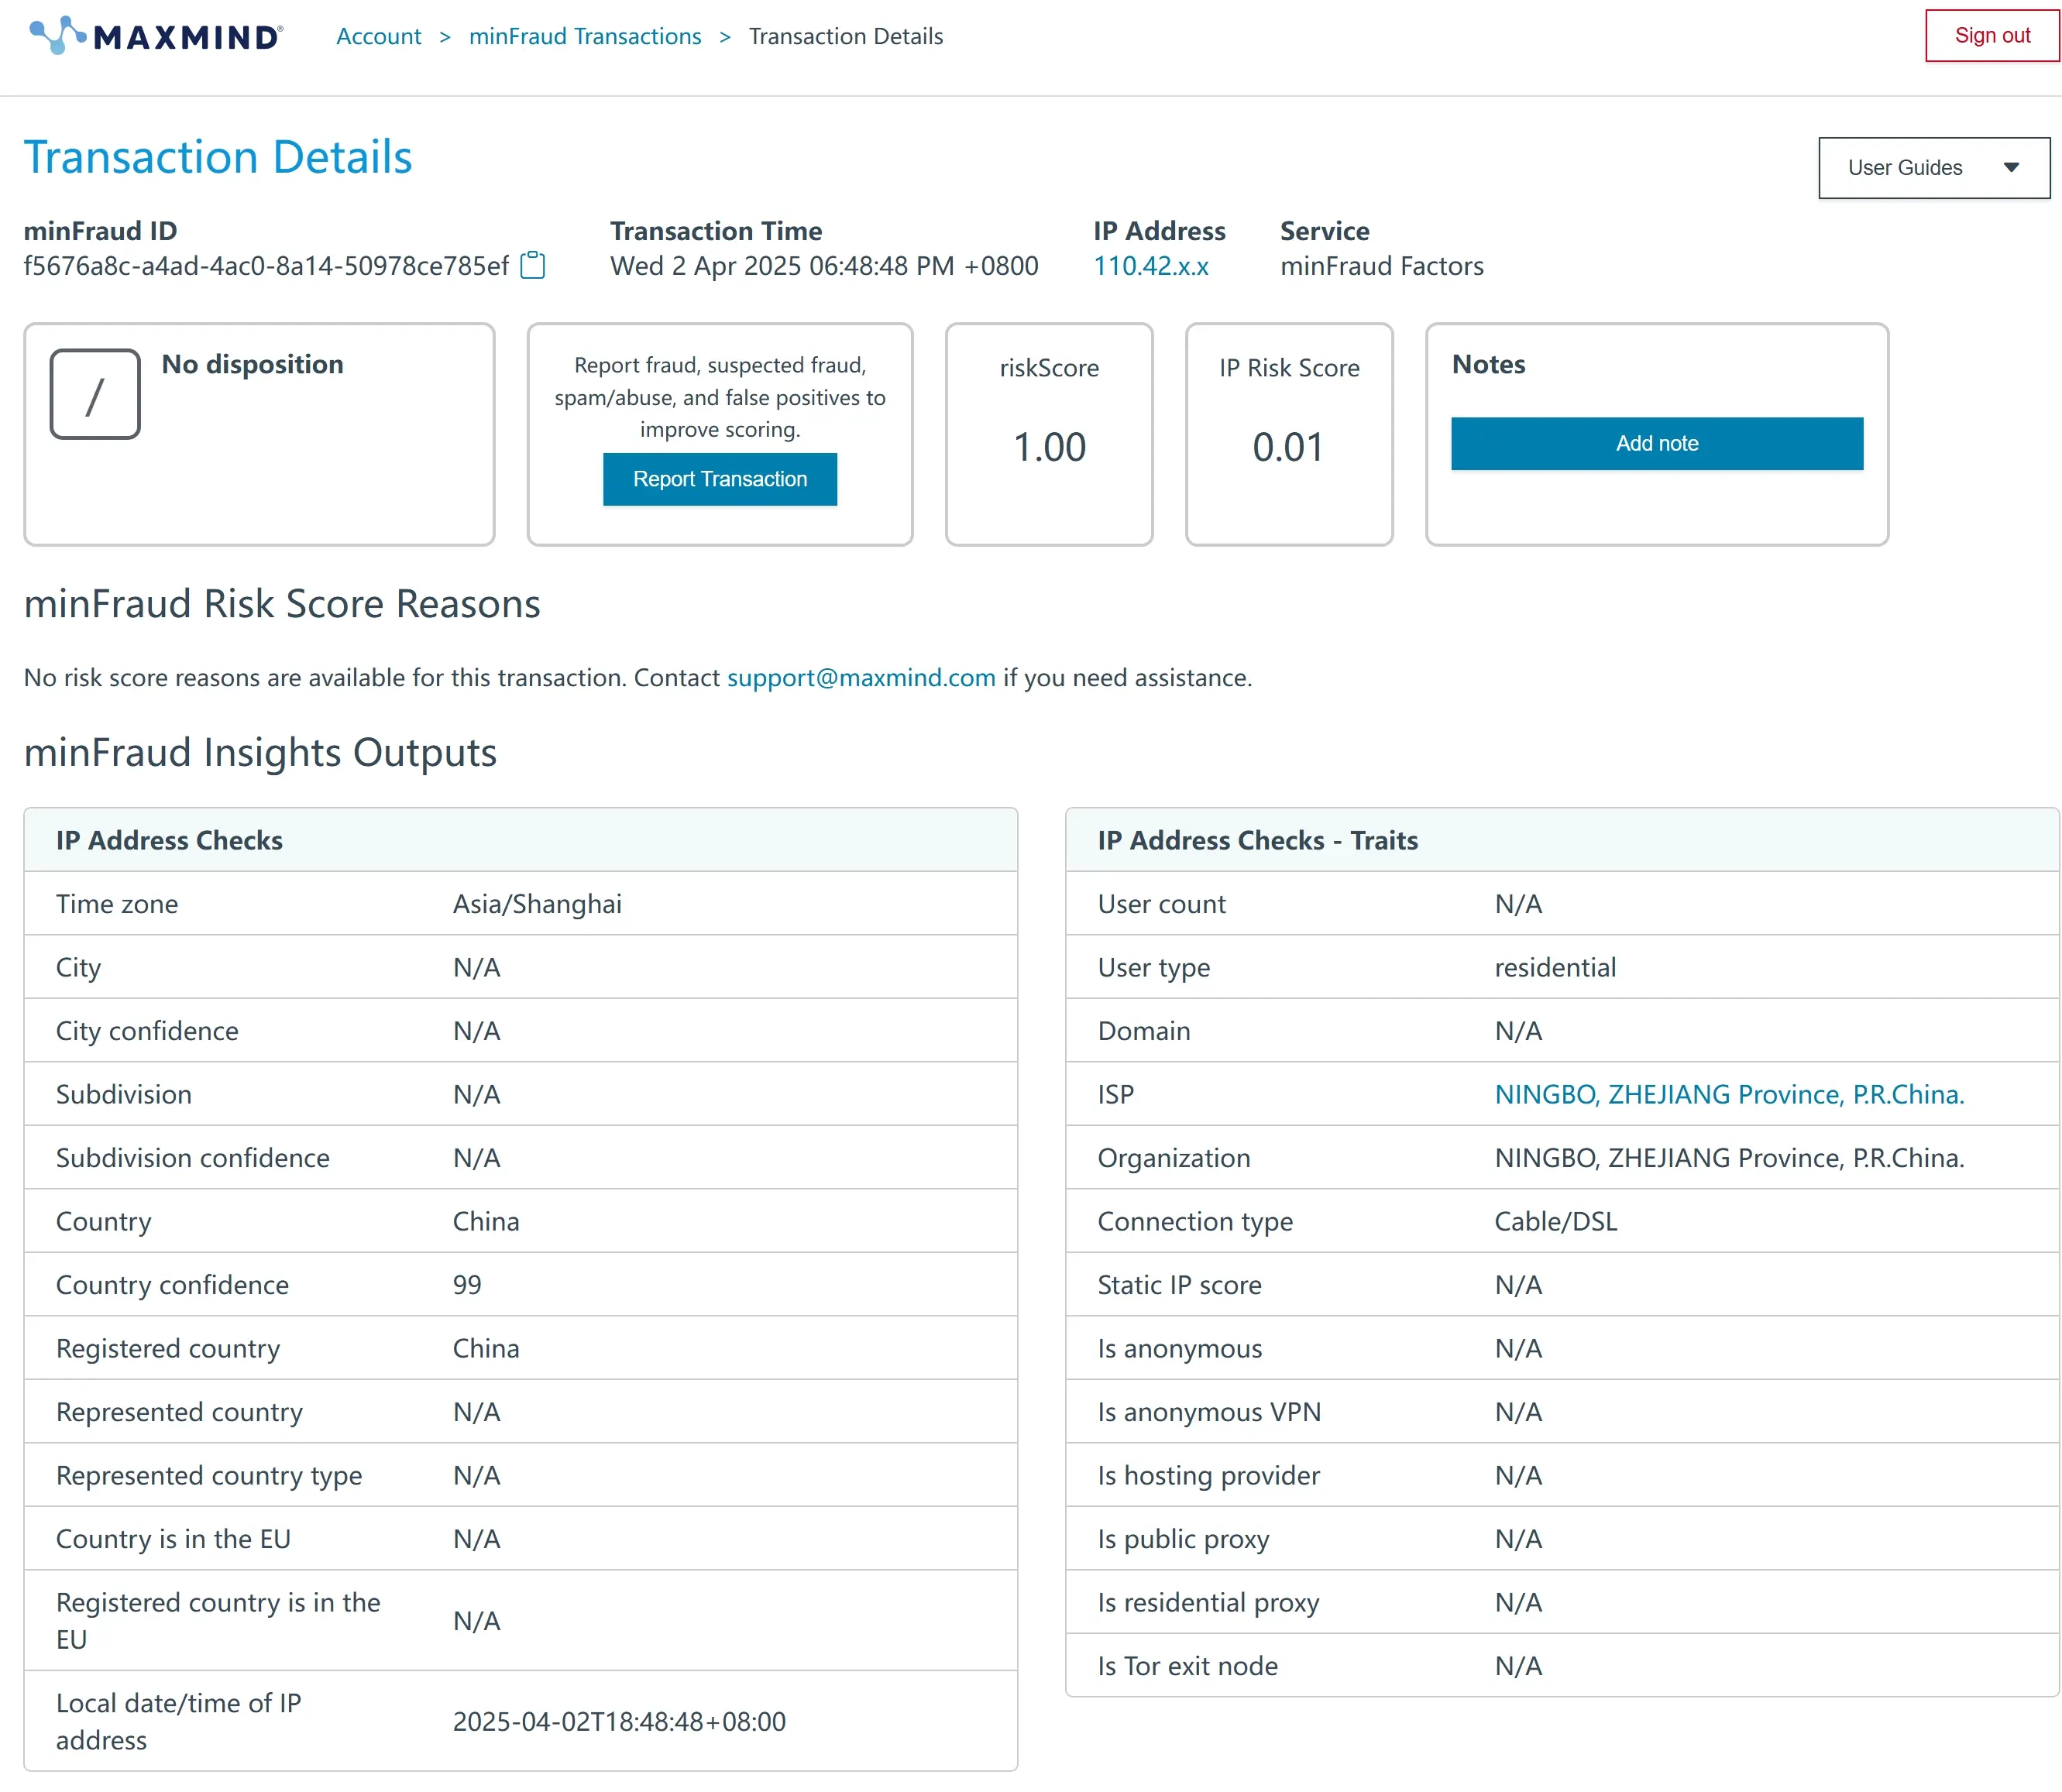Click the No disposition label
The height and width of the screenshot is (1792, 2062).
252,364
